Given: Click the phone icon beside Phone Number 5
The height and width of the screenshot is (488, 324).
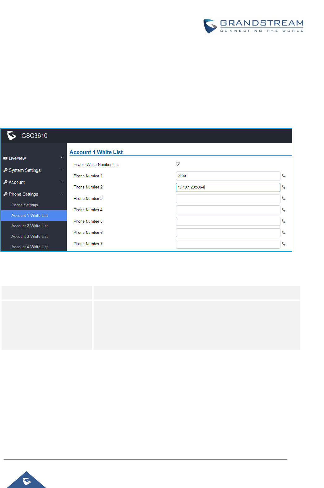Looking at the screenshot, I should [x=284, y=221].
